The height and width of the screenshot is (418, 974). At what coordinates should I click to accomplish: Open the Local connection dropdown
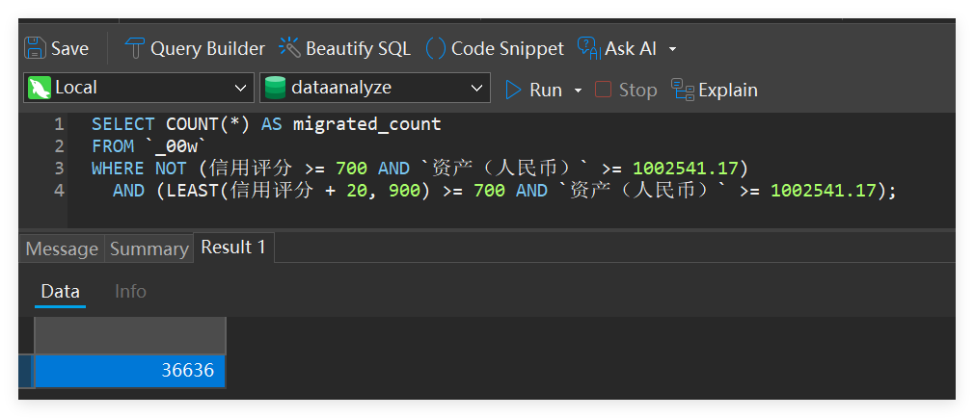tap(139, 88)
